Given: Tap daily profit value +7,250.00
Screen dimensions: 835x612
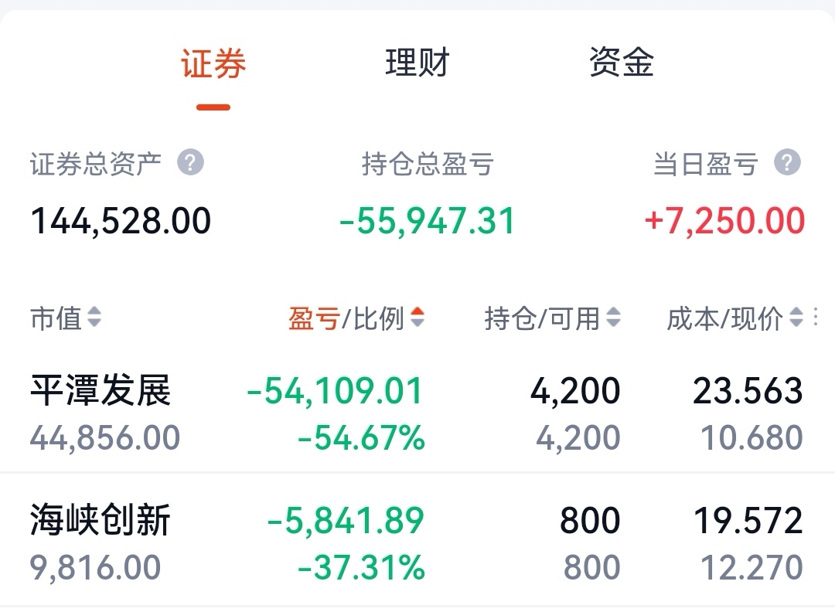Looking at the screenshot, I should point(724,221).
